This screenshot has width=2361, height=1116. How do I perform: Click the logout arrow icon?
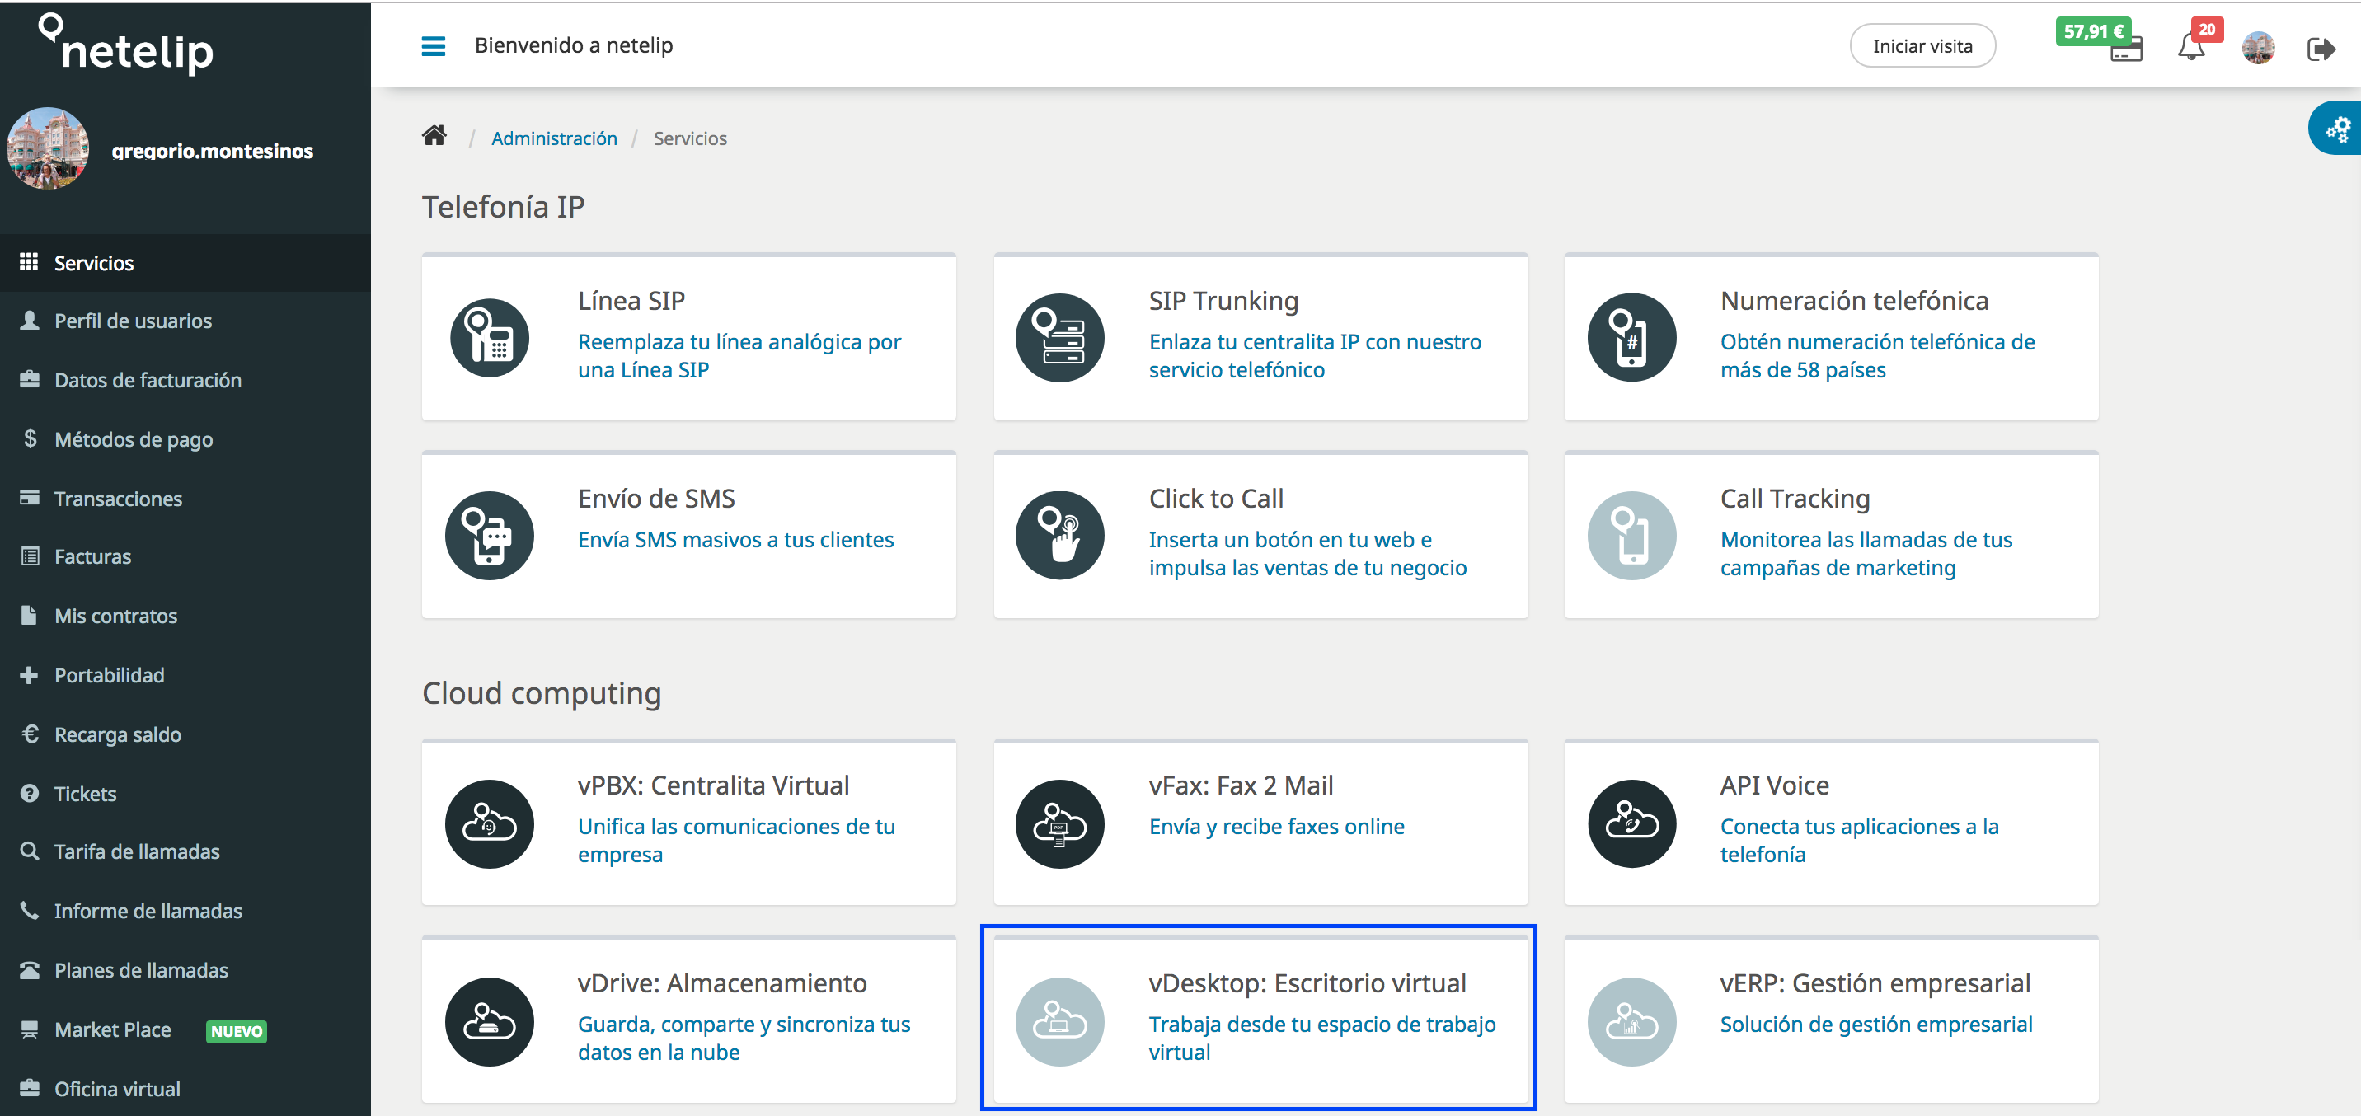tap(2321, 48)
